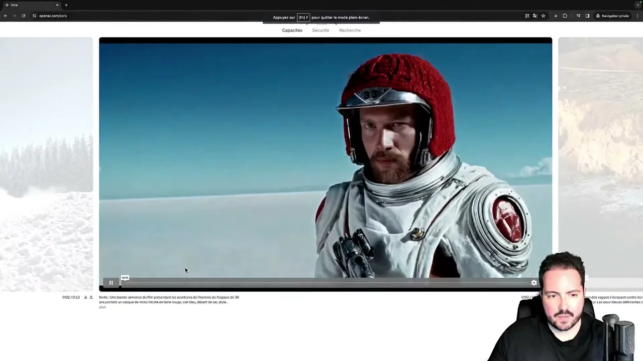Go forward with the browser forward arrow
The height and width of the screenshot is (361, 643).
pos(14,16)
